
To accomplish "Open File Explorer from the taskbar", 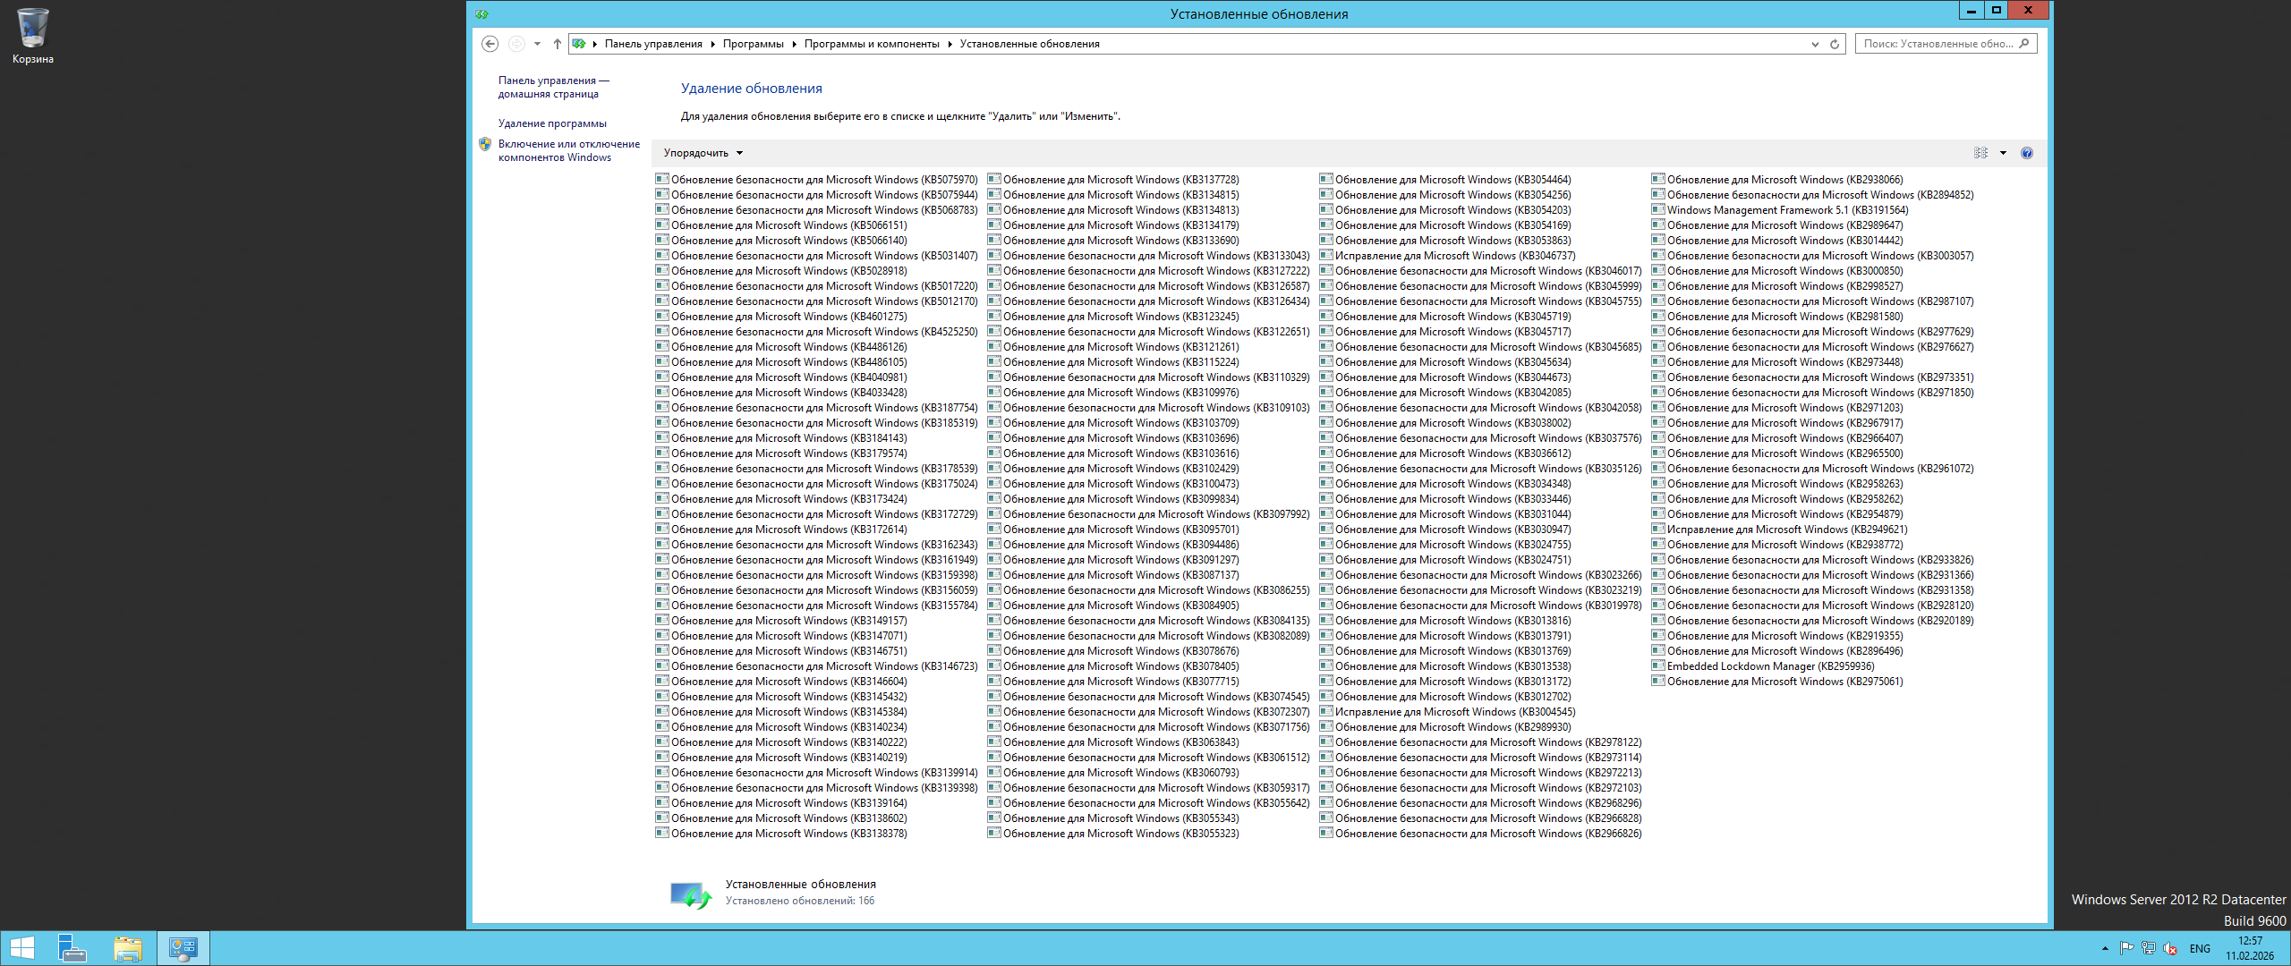I will point(128,948).
